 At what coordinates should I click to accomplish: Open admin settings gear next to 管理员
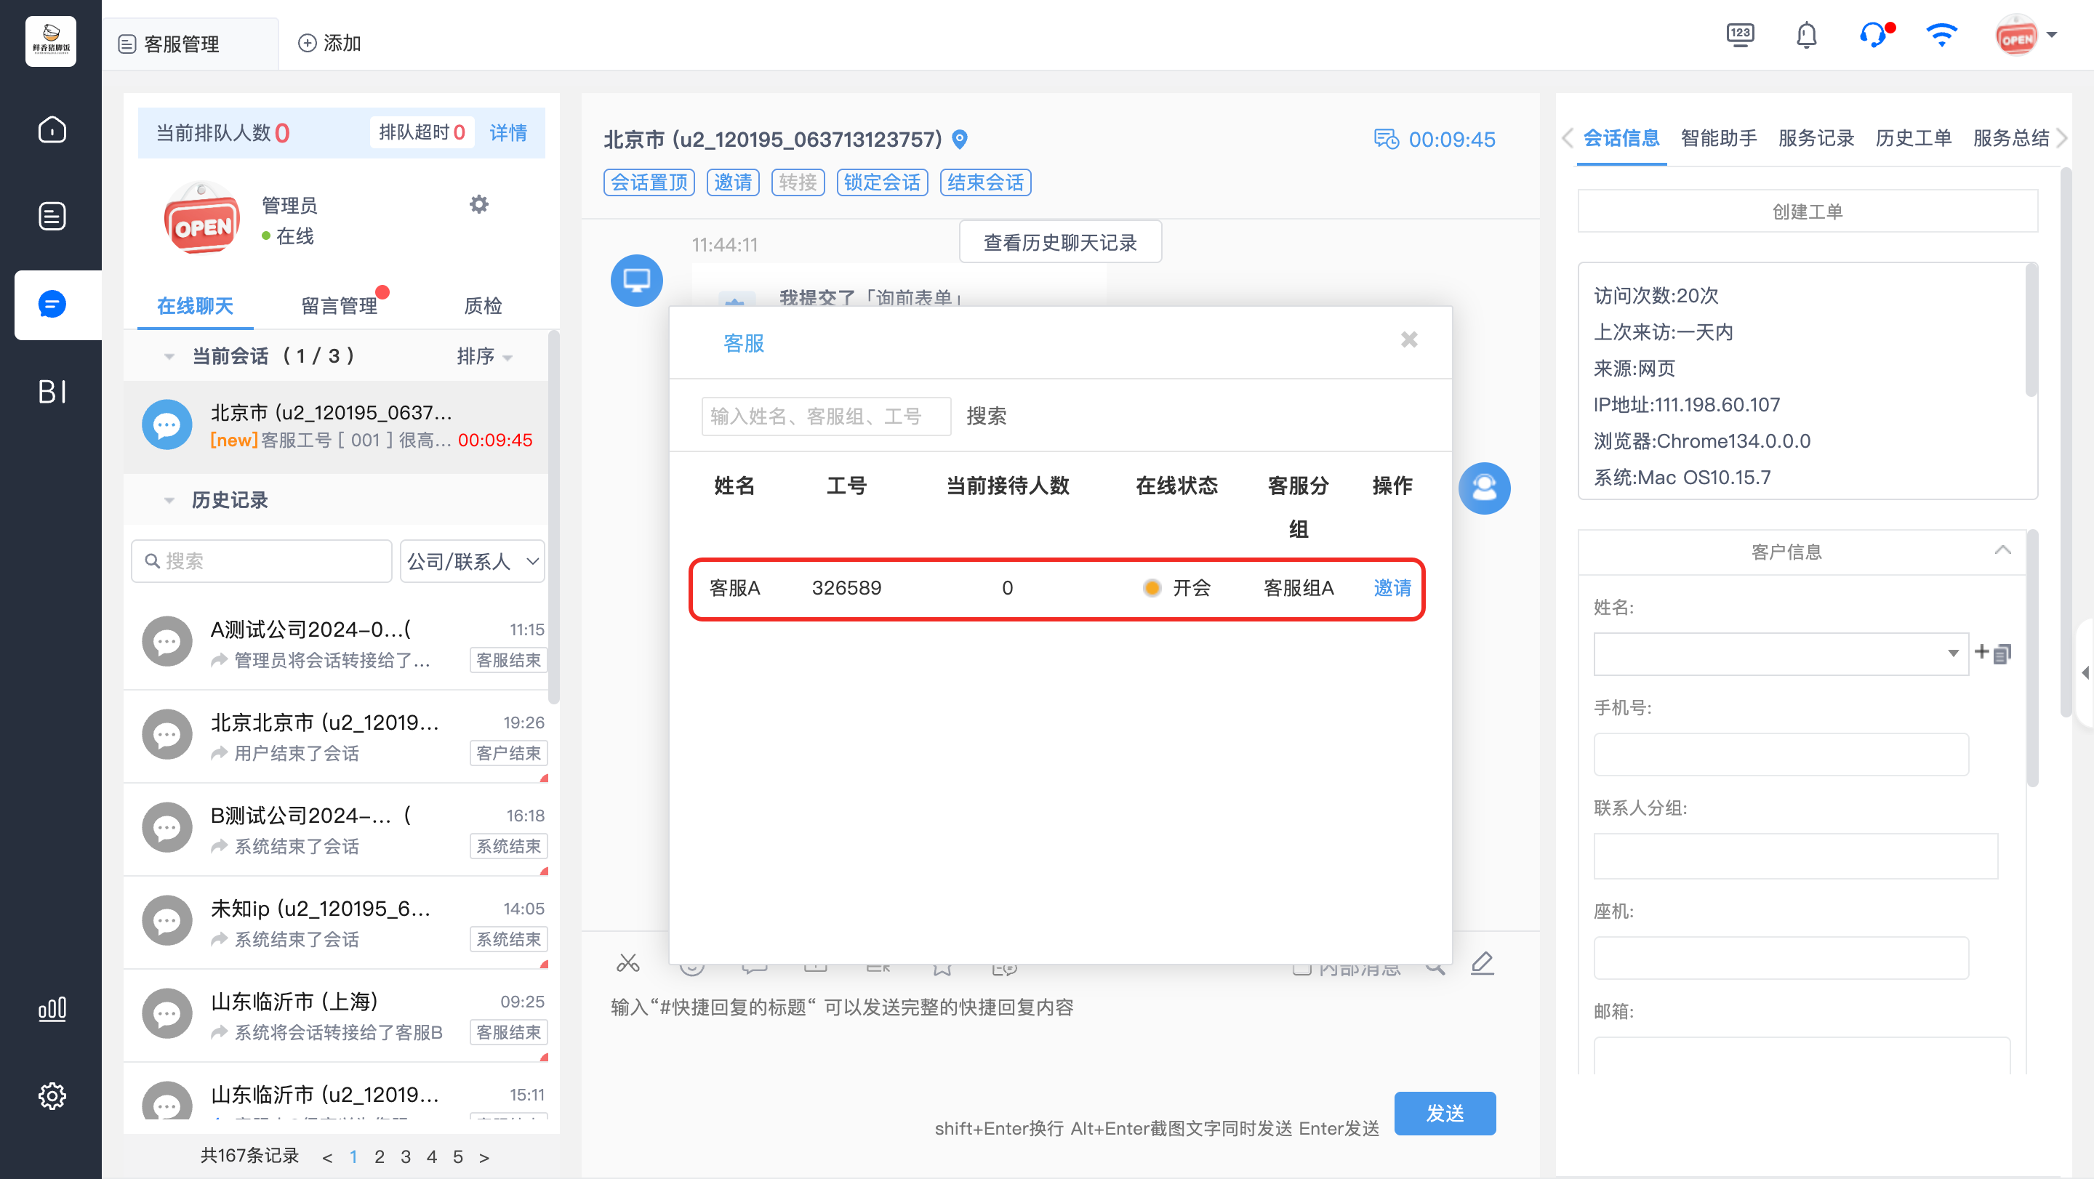tap(479, 204)
